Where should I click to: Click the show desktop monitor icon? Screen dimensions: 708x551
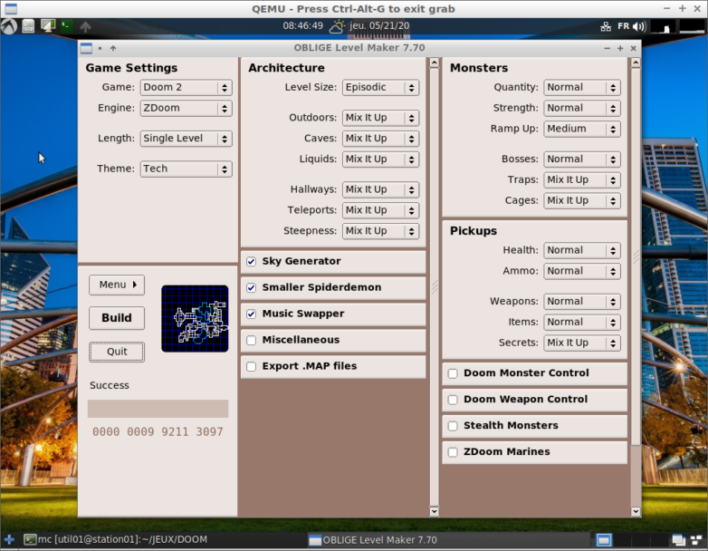click(x=47, y=25)
